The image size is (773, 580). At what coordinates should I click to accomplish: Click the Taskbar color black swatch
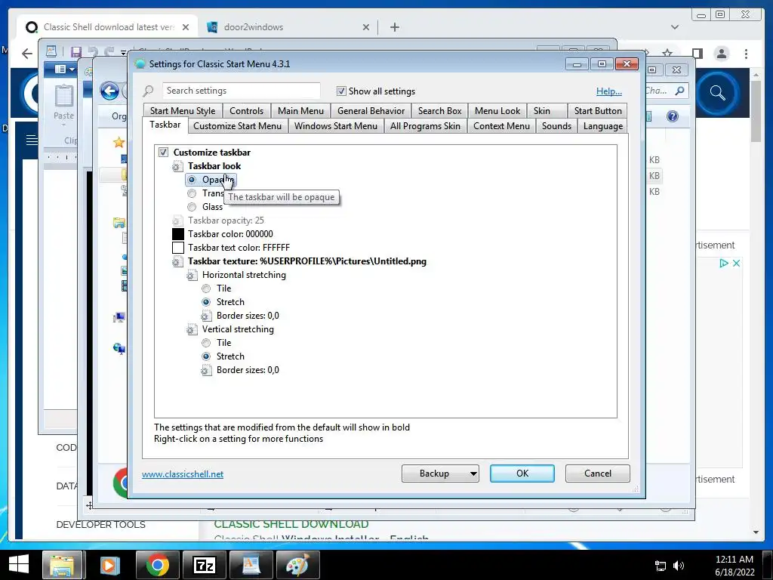point(178,234)
